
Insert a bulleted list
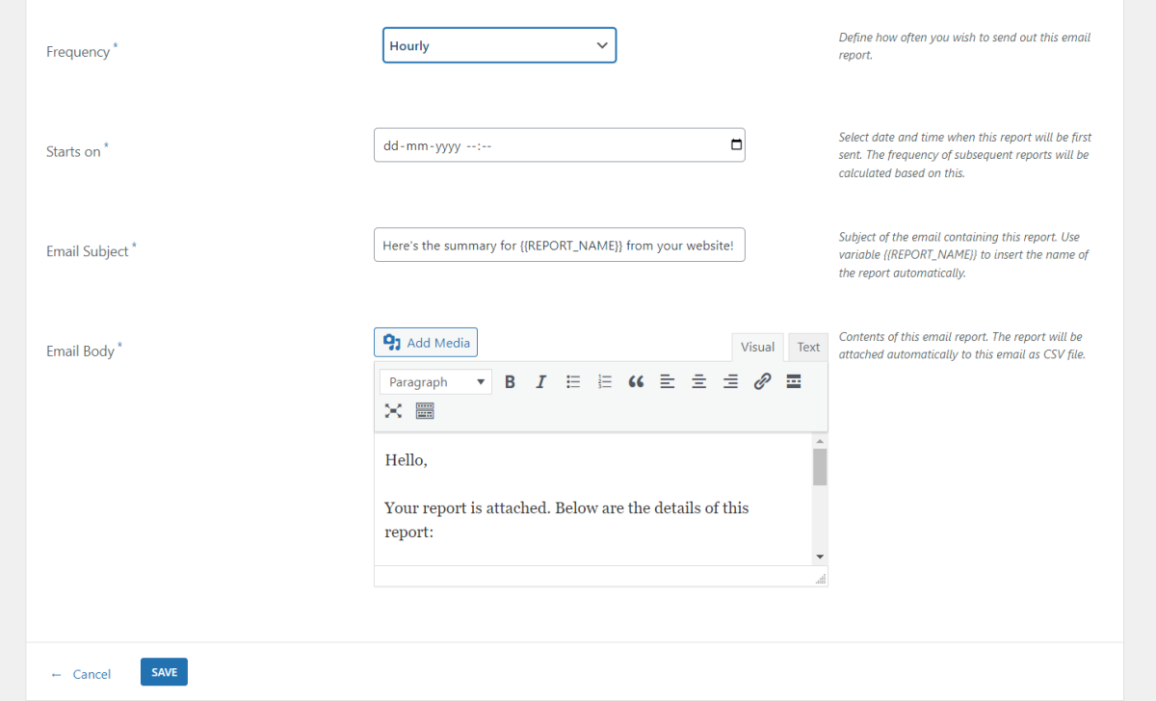(573, 382)
